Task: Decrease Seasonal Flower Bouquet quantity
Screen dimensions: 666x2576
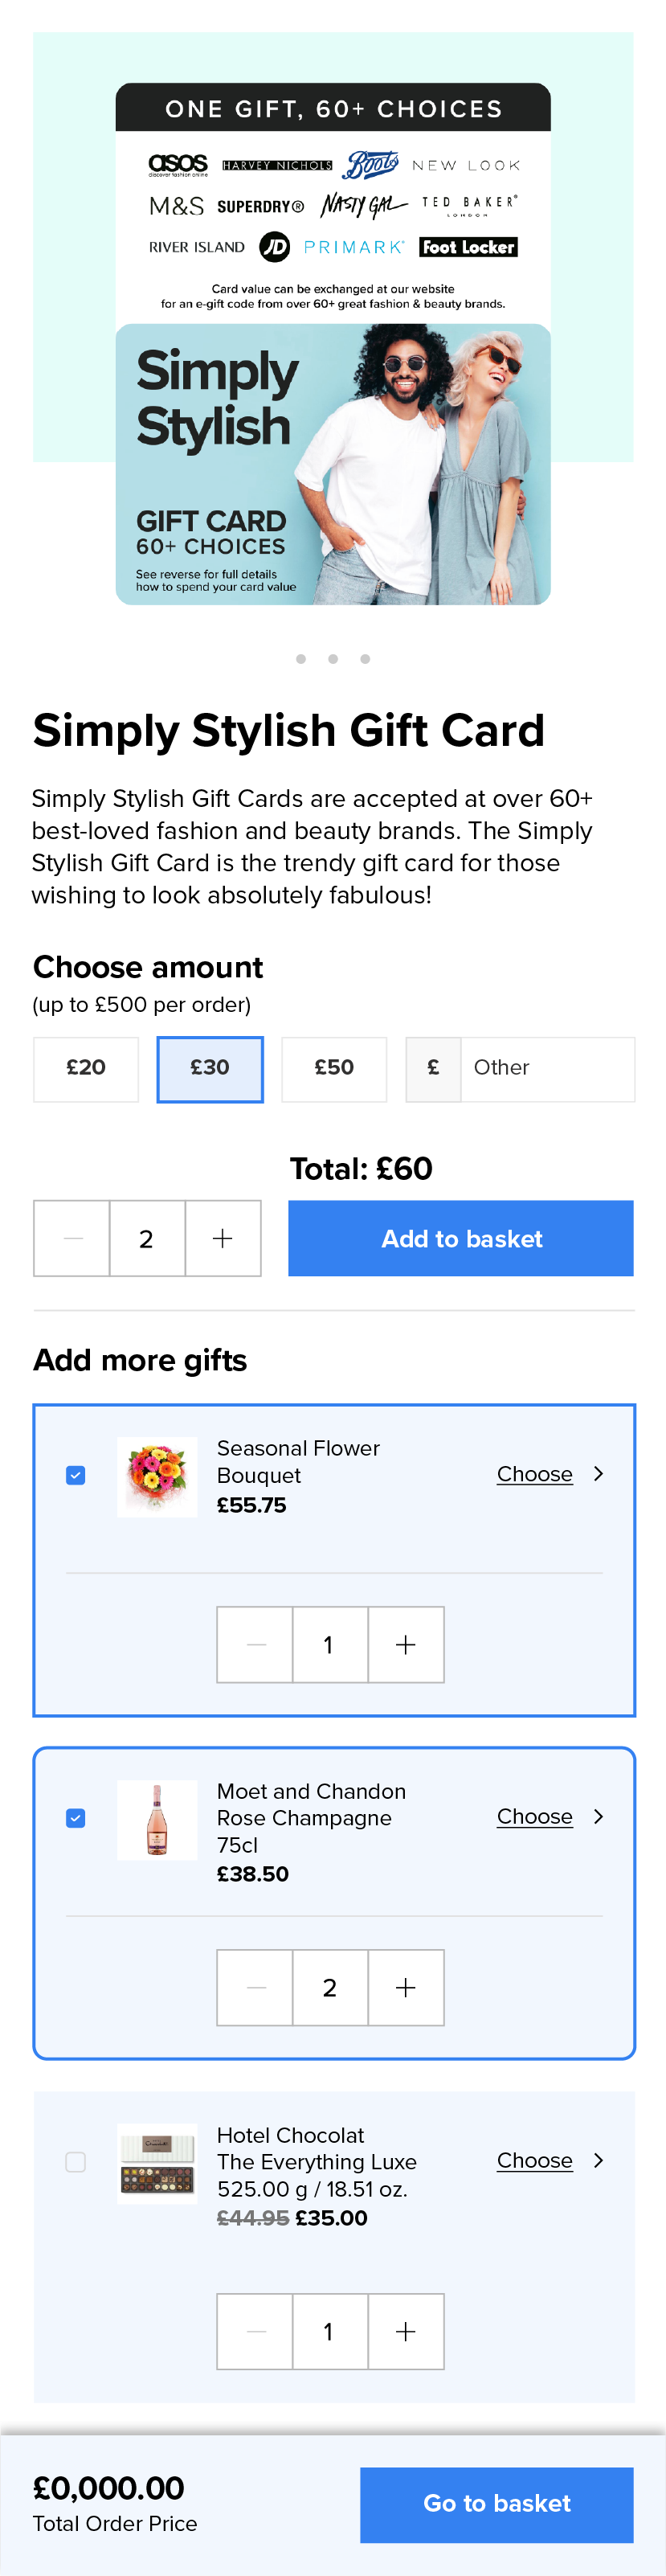Action: click(255, 1644)
